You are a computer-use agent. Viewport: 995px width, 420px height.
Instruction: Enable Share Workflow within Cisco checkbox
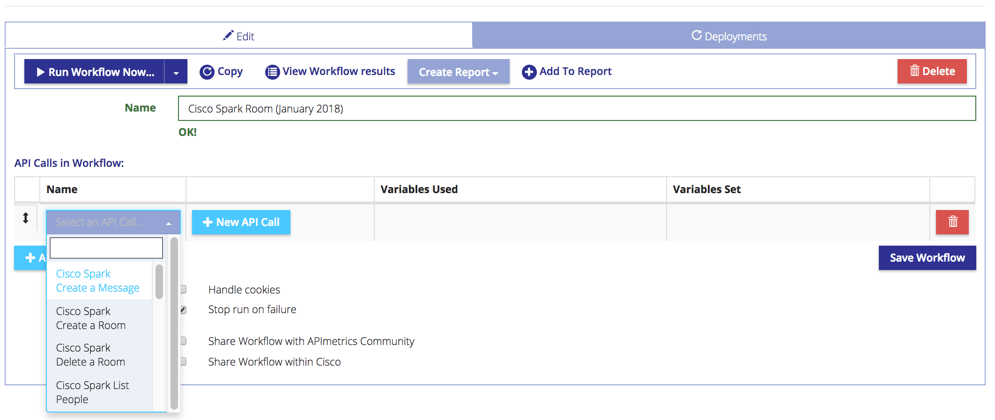[x=183, y=361]
